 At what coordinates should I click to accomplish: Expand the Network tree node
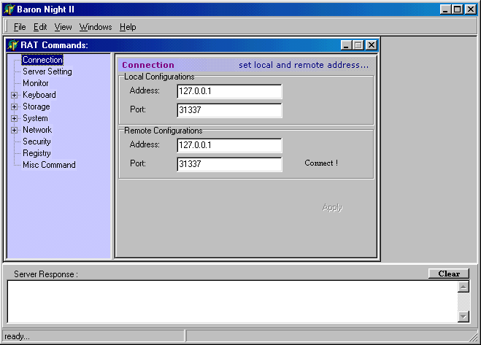pyautogui.click(x=14, y=130)
